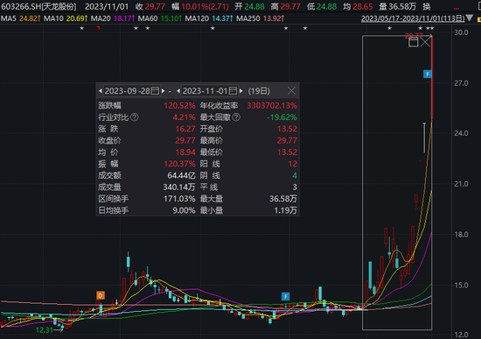
Task: Click the 日均换手 value 9.00%
Action: (x=184, y=210)
